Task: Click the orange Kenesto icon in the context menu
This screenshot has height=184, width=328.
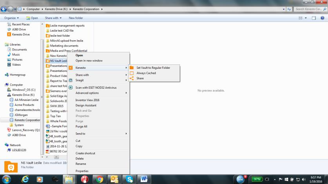Action: (71, 68)
